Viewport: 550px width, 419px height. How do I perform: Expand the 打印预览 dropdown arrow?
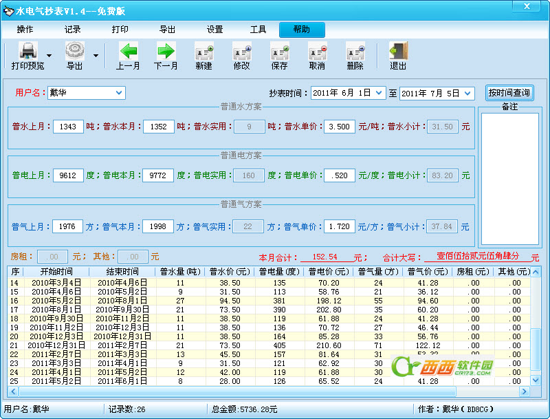click(49, 56)
